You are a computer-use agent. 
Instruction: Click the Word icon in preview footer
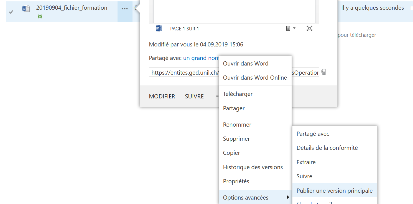(x=159, y=28)
